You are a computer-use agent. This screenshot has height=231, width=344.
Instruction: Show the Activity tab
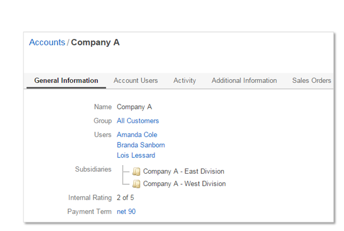[185, 81]
